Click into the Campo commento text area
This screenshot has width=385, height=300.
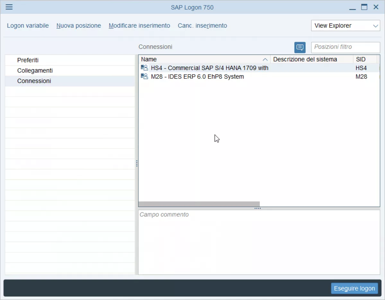click(259, 242)
